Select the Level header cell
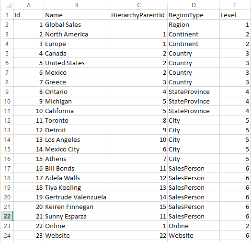Viewport: 251px width, 242px height. pyautogui.click(x=235, y=15)
